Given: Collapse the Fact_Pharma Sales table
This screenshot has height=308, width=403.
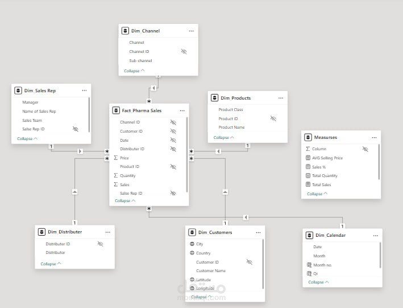Looking at the screenshot, I should (x=125, y=200).
